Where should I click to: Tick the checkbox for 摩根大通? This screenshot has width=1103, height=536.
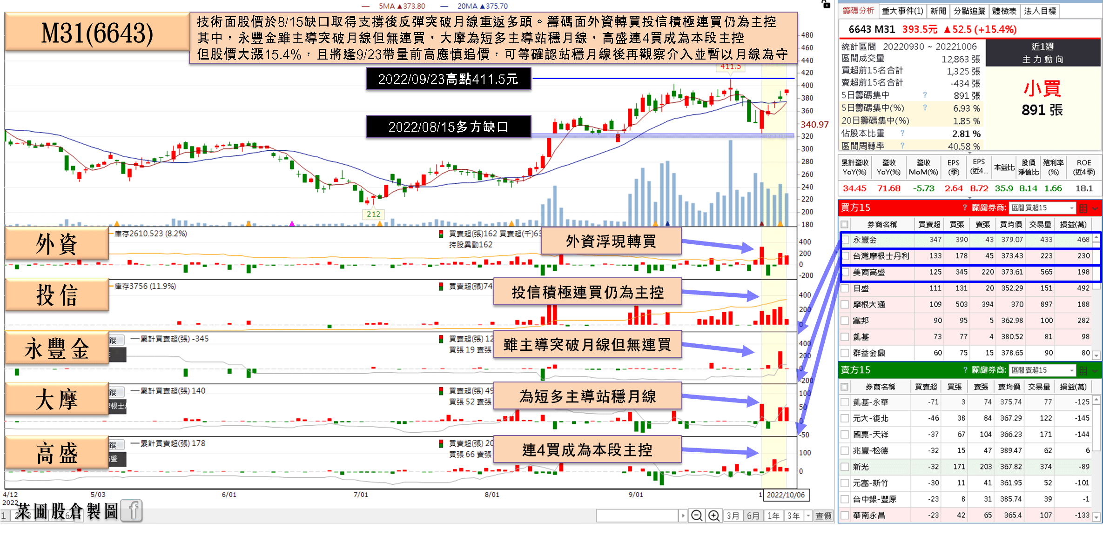[x=845, y=305]
